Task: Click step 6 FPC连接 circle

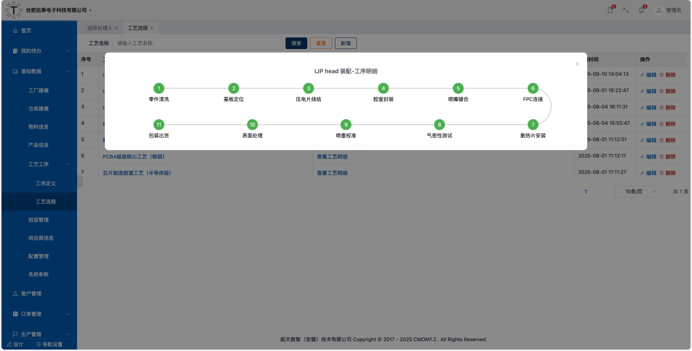Action: click(533, 88)
